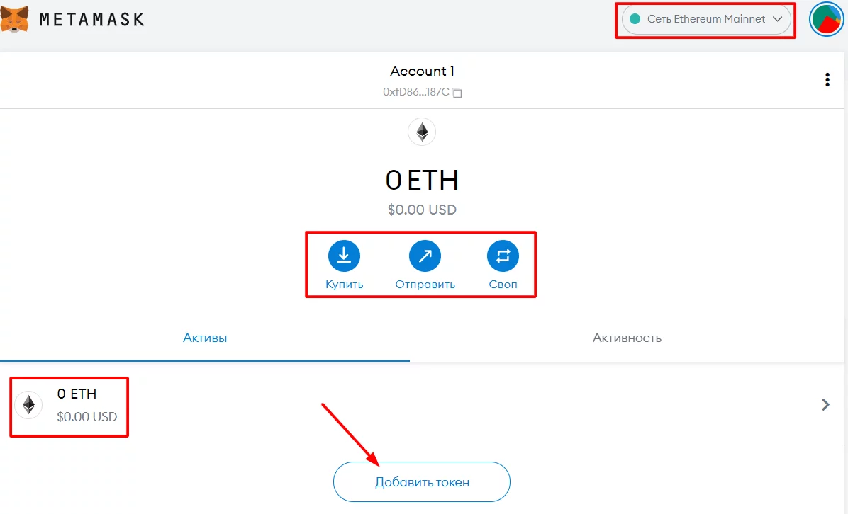Select the $0.00 USD value under main balance
The height and width of the screenshot is (514, 848).
coord(422,210)
